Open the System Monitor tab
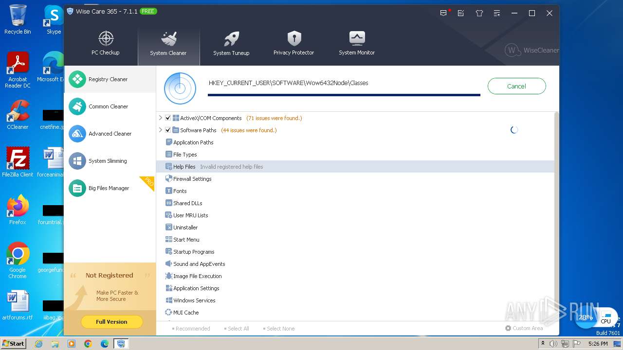Viewport: 623px width, 350px height. (357, 44)
